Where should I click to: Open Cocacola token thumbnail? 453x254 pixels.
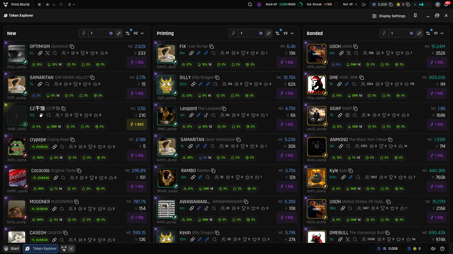18,178
